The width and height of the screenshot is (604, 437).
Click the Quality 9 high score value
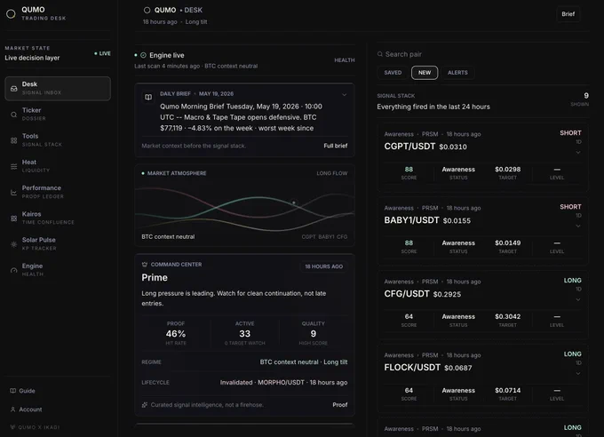[314, 334]
